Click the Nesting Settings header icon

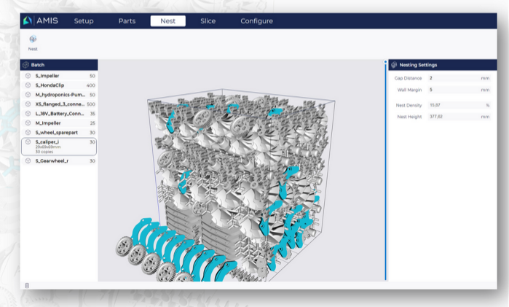394,65
